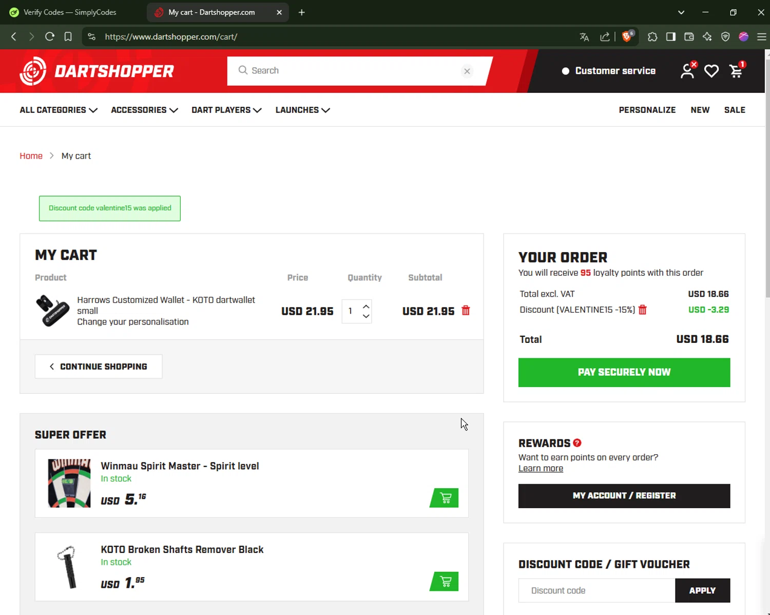This screenshot has height=615, width=770.
Task: Increase quantity with up arrow
Action: 366,306
